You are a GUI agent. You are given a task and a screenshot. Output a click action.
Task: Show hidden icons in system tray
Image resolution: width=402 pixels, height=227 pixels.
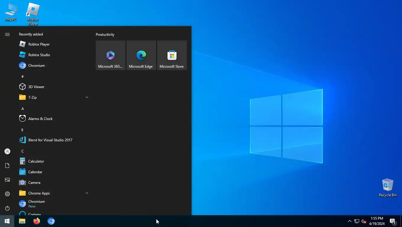pyautogui.click(x=349, y=221)
